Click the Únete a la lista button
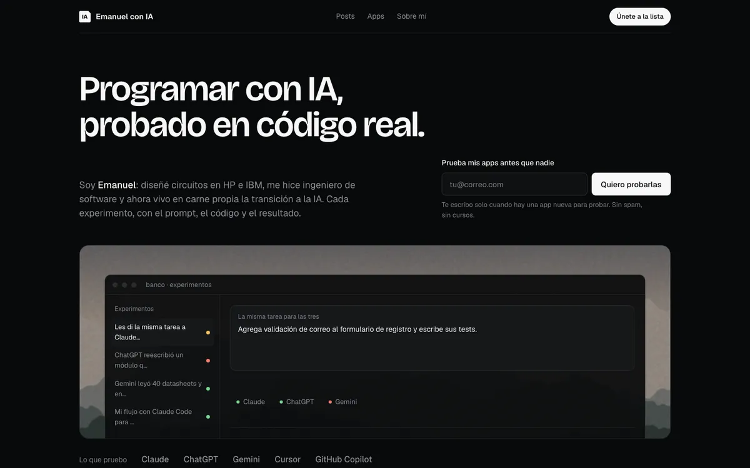Viewport: 750px width, 468px height. [x=640, y=17]
